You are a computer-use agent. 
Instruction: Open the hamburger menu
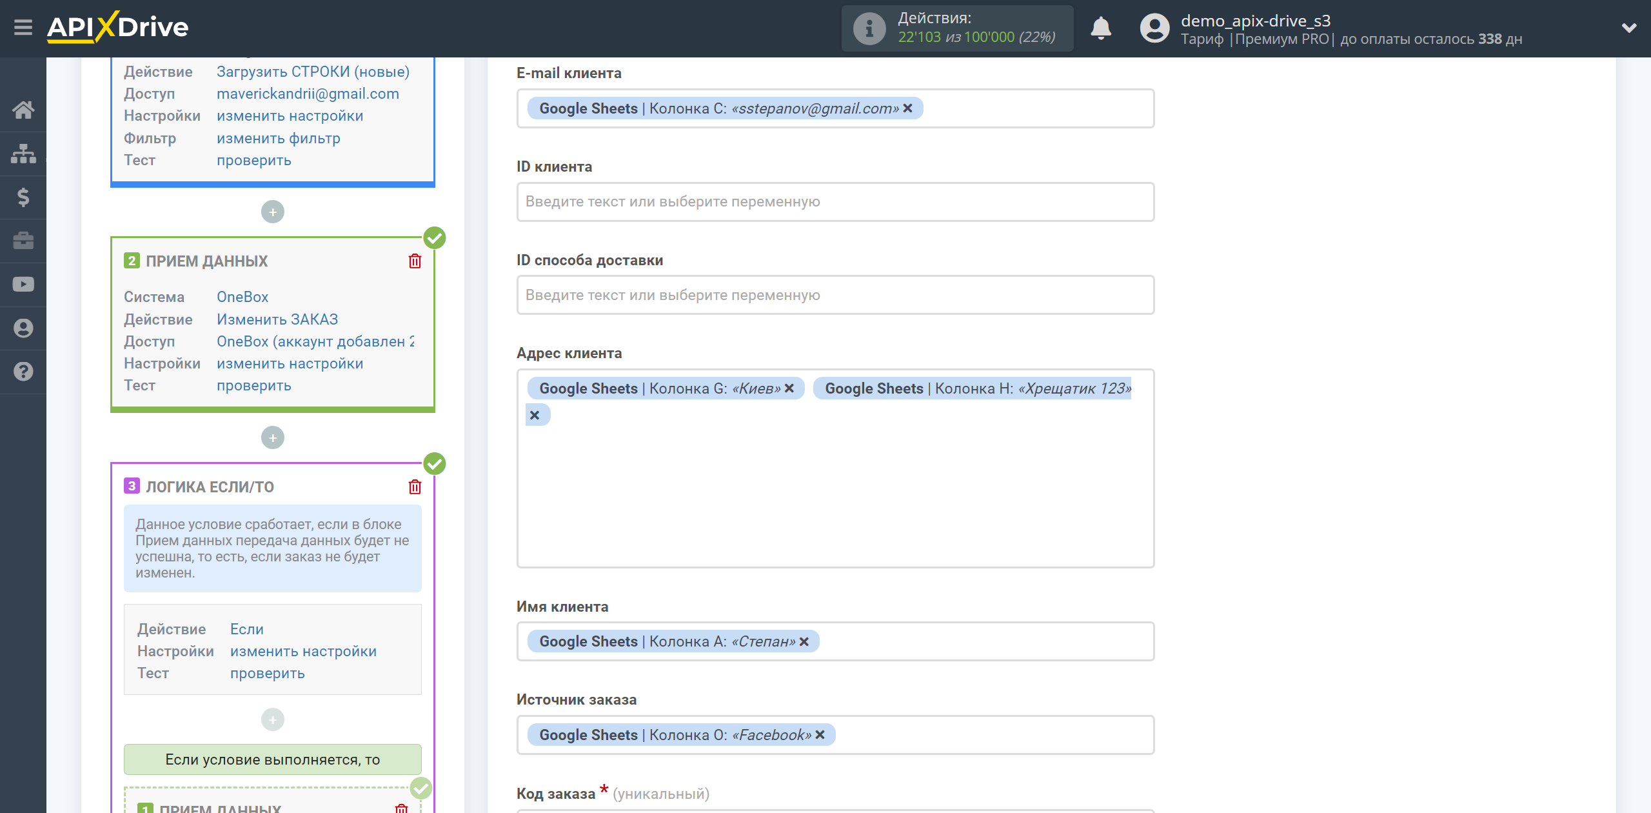(x=23, y=28)
